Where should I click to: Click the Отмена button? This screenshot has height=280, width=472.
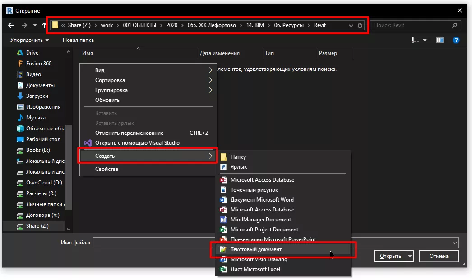pyautogui.click(x=439, y=256)
